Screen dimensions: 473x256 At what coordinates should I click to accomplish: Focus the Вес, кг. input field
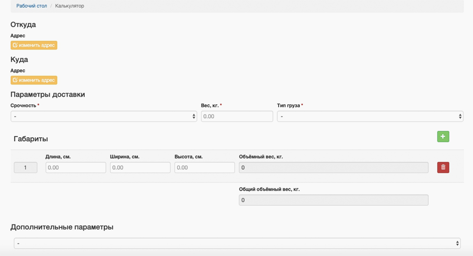click(x=237, y=116)
